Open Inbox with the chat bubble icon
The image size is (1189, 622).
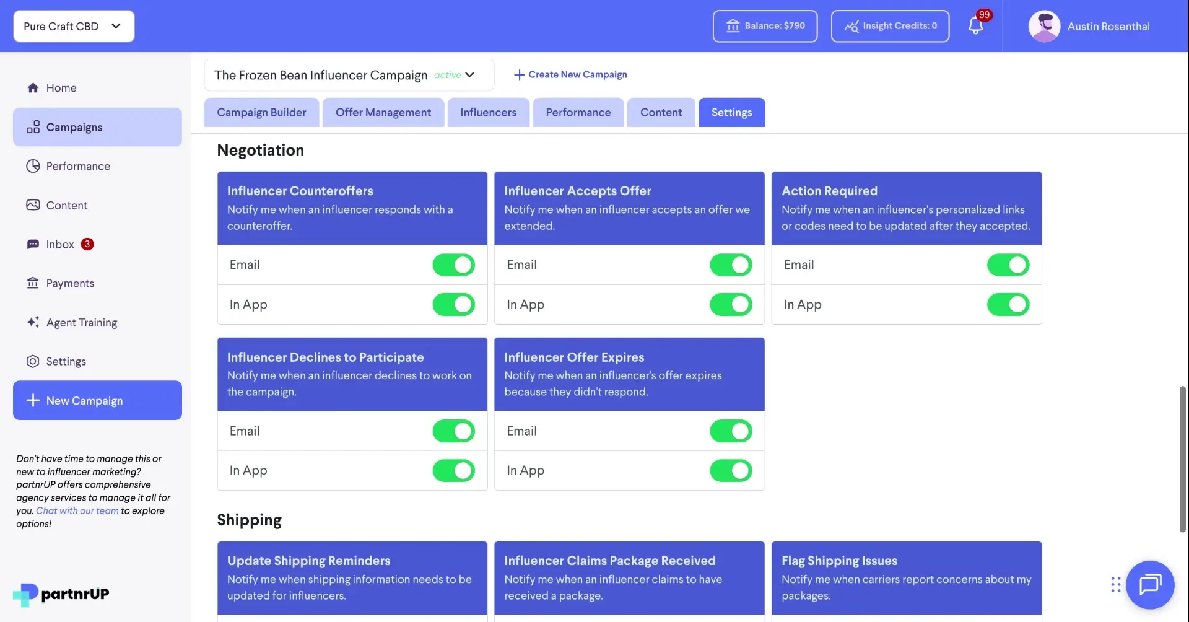(33, 243)
